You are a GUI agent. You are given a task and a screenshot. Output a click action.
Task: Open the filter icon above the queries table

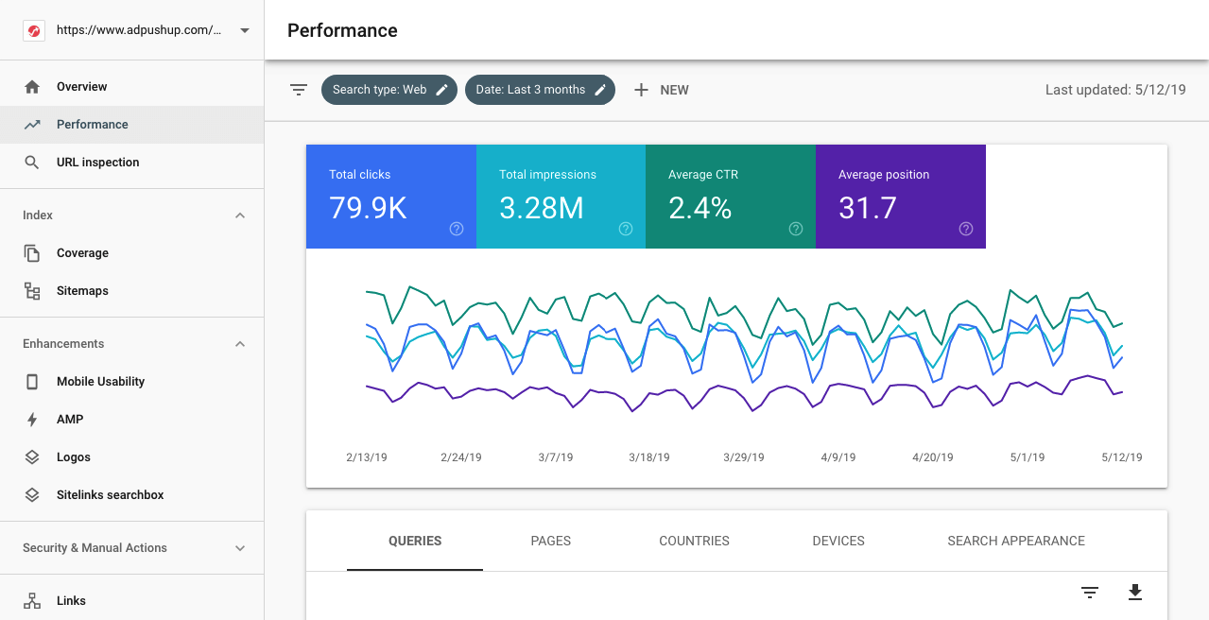(1090, 592)
